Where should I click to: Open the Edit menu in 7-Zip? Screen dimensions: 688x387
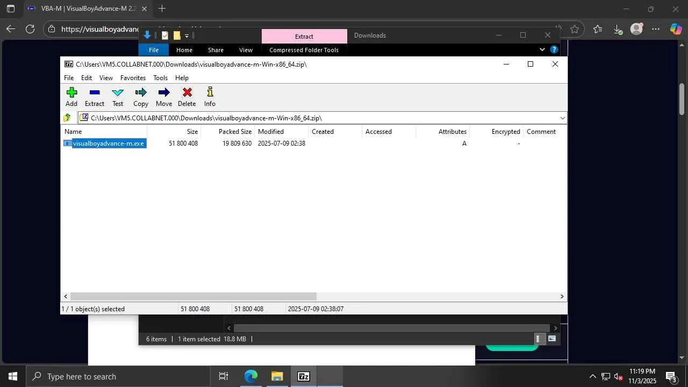(87, 78)
